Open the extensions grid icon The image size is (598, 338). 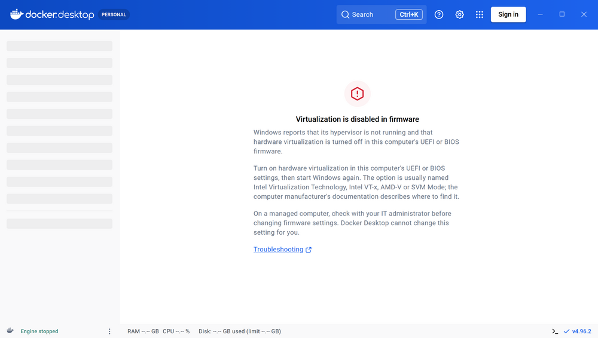[480, 14]
